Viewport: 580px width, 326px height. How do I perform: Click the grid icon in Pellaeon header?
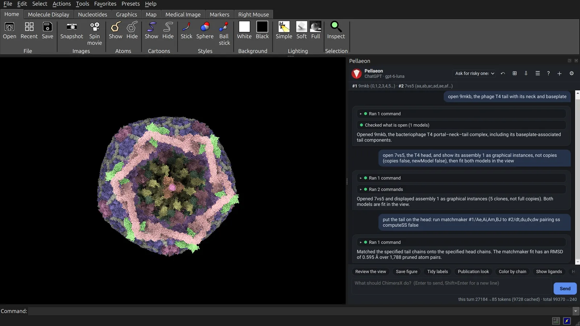(514, 73)
